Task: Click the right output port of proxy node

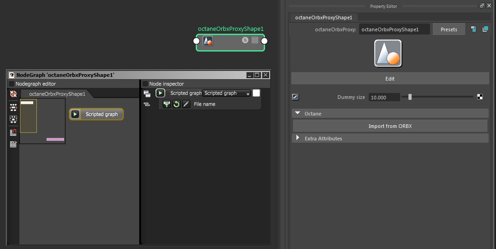Action: tap(265, 41)
